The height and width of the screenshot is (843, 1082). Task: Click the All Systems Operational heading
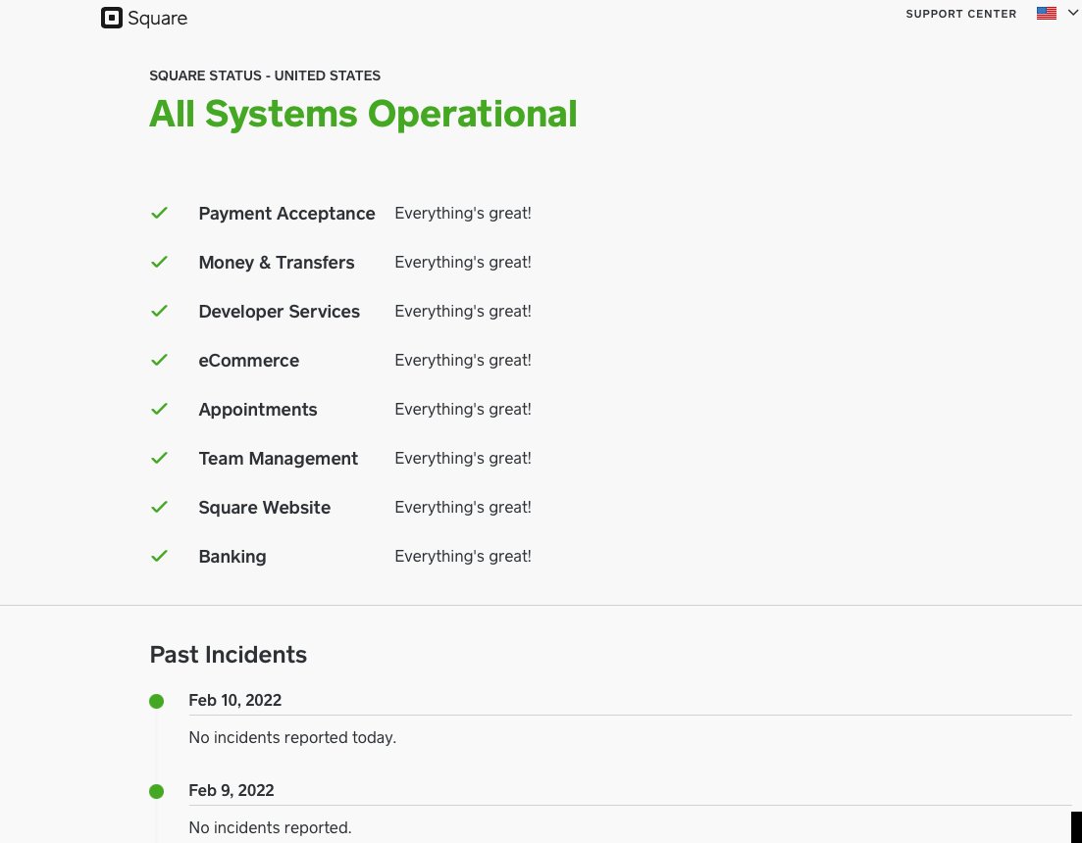(363, 113)
